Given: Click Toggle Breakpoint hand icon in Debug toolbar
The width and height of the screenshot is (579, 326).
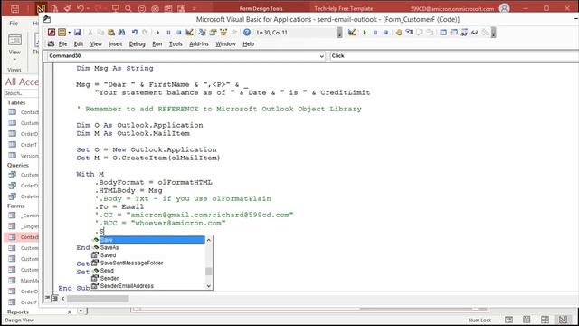Looking at the screenshot, I should tap(399, 33).
